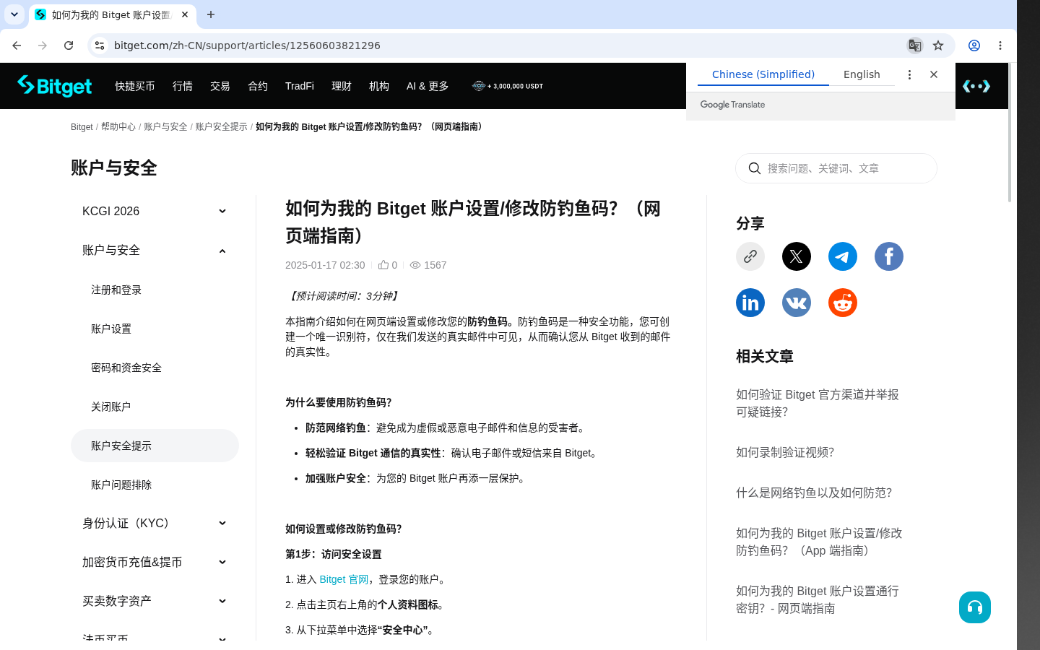The image size is (1040, 650).
Task: Open a new browser tab
Action: pos(211,14)
